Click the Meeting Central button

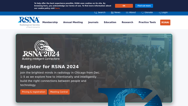tap(59, 92)
